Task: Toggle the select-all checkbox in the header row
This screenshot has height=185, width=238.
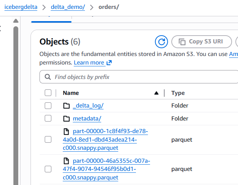Action: [48, 93]
